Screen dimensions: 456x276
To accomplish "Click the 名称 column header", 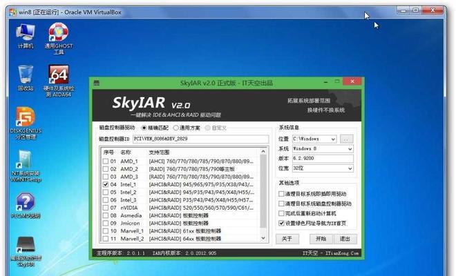I will [x=126, y=152].
